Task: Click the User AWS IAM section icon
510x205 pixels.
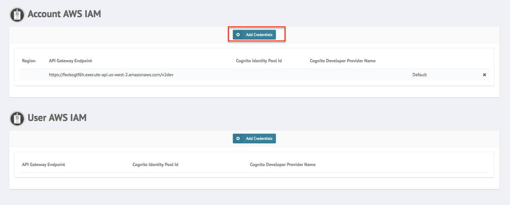Action: 17,119
